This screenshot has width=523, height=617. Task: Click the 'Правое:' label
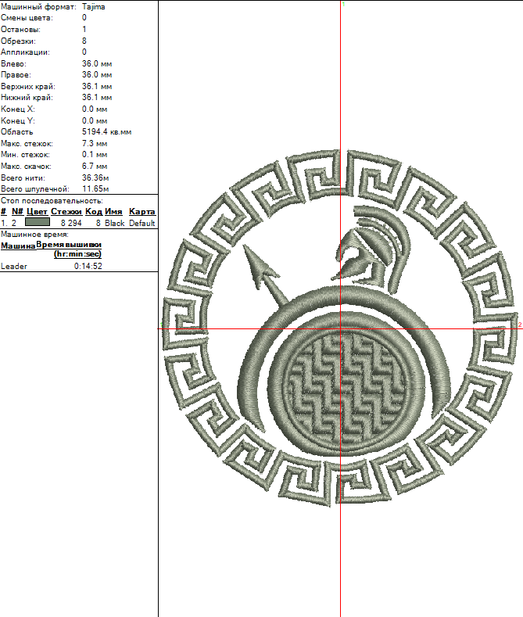click(16, 75)
